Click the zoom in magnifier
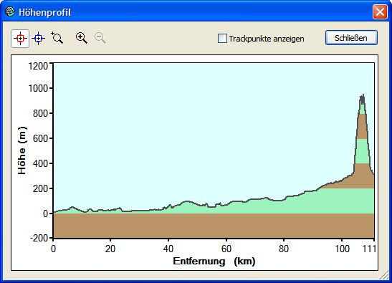 (x=82, y=38)
